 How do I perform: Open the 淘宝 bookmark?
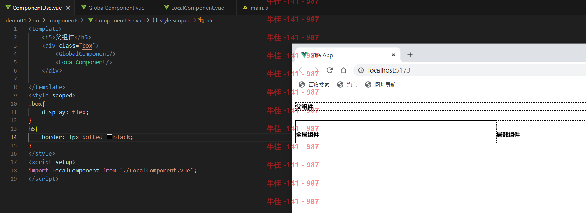pos(347,84)
